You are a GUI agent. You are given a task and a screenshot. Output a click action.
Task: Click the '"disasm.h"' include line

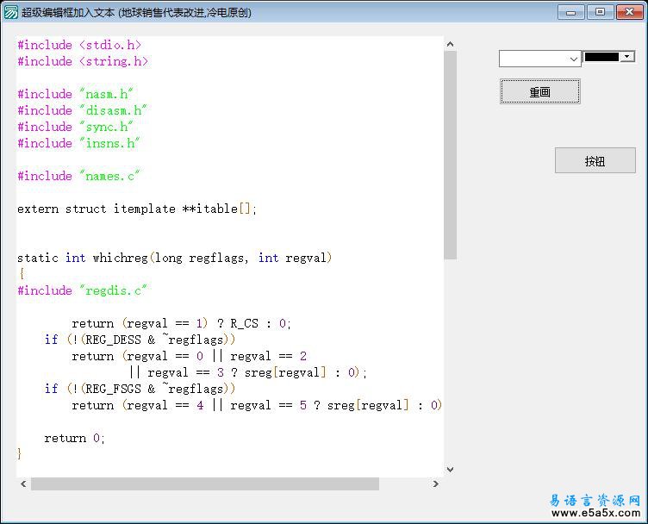click(82, 110)
